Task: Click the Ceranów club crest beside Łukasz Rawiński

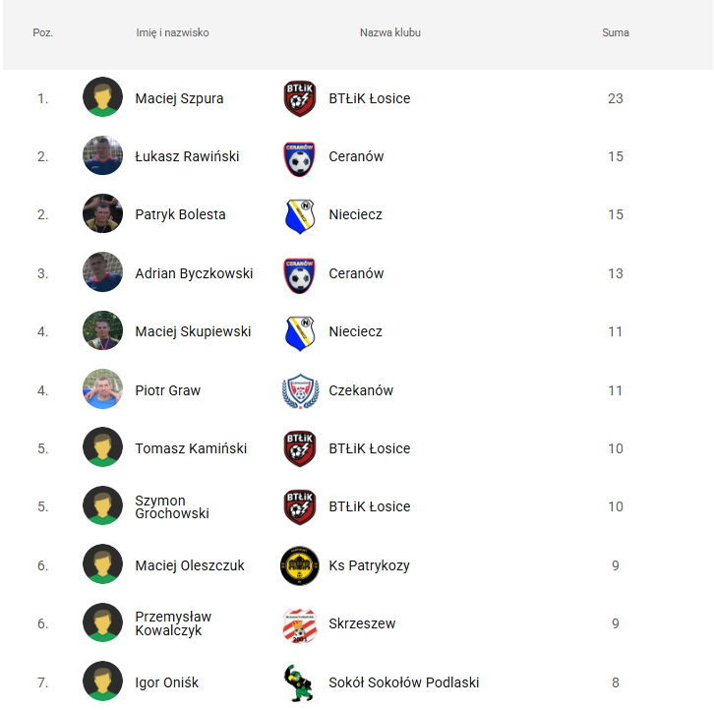Action: coord(300,157)
